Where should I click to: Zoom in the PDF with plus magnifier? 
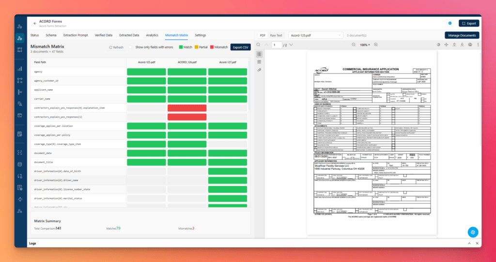376,45
